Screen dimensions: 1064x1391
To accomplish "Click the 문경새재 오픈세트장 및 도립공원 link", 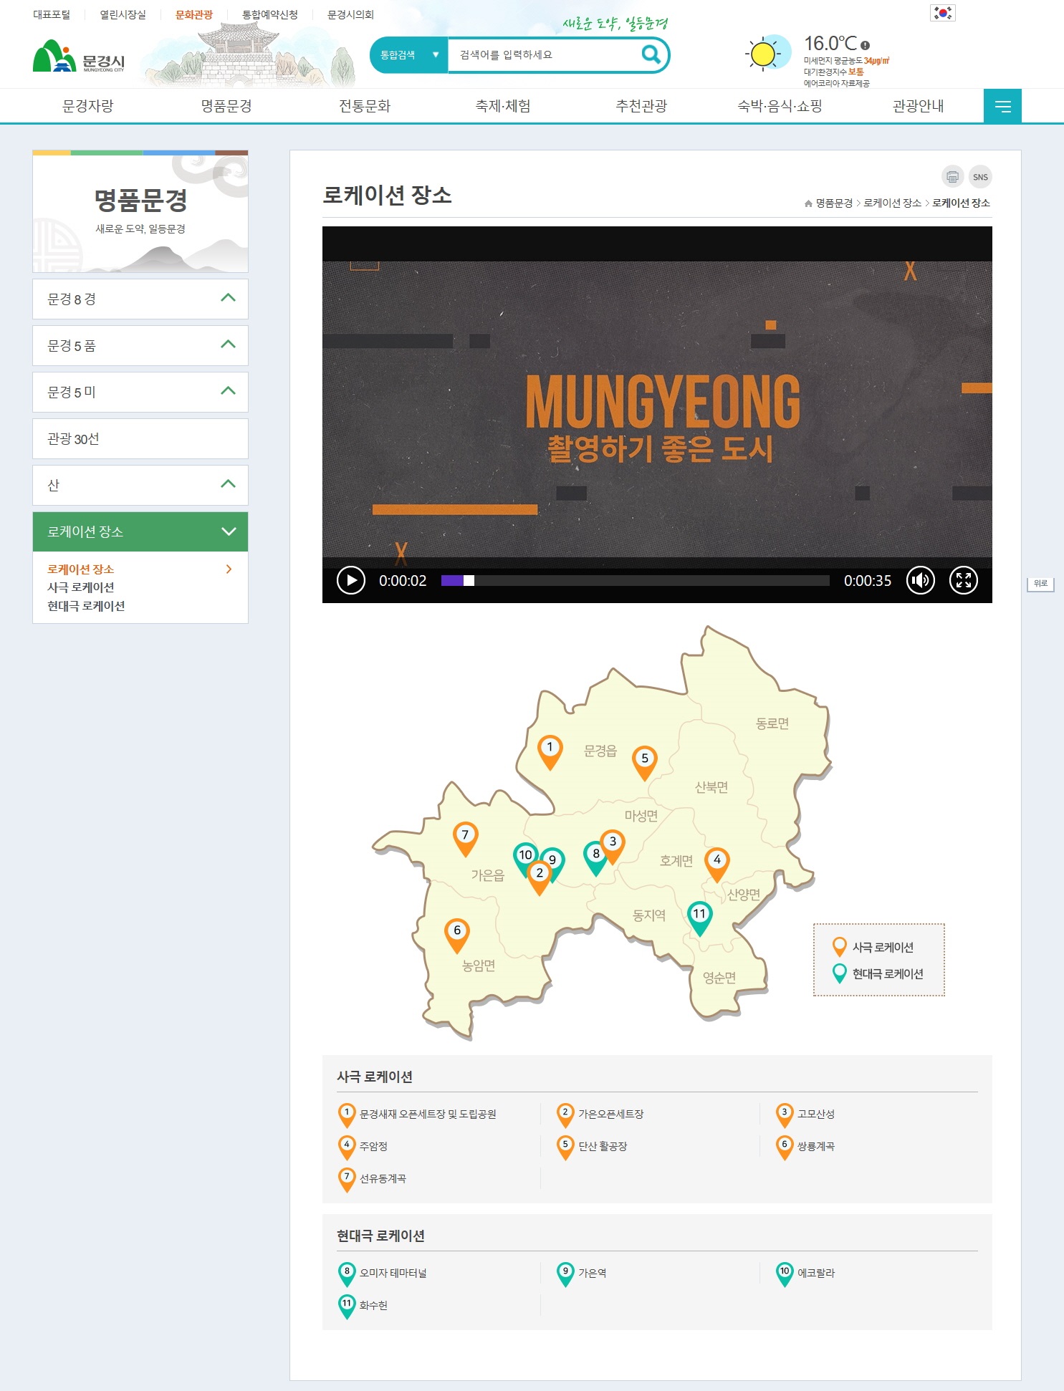I will click(x=428, y=1114).
